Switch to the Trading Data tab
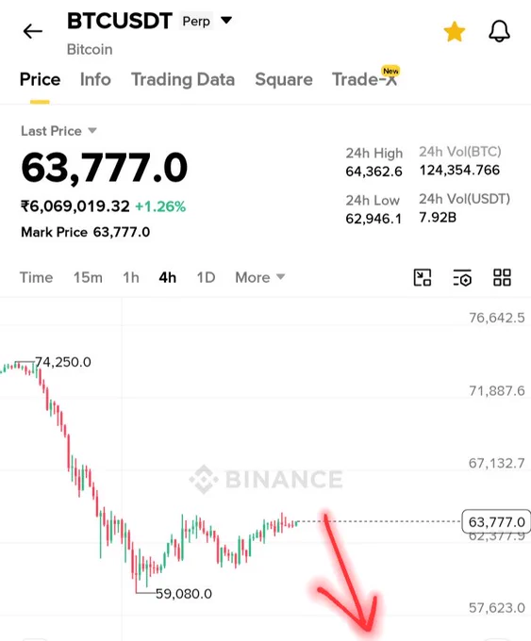This screenshot has height=641, width=531. point(183,80)
